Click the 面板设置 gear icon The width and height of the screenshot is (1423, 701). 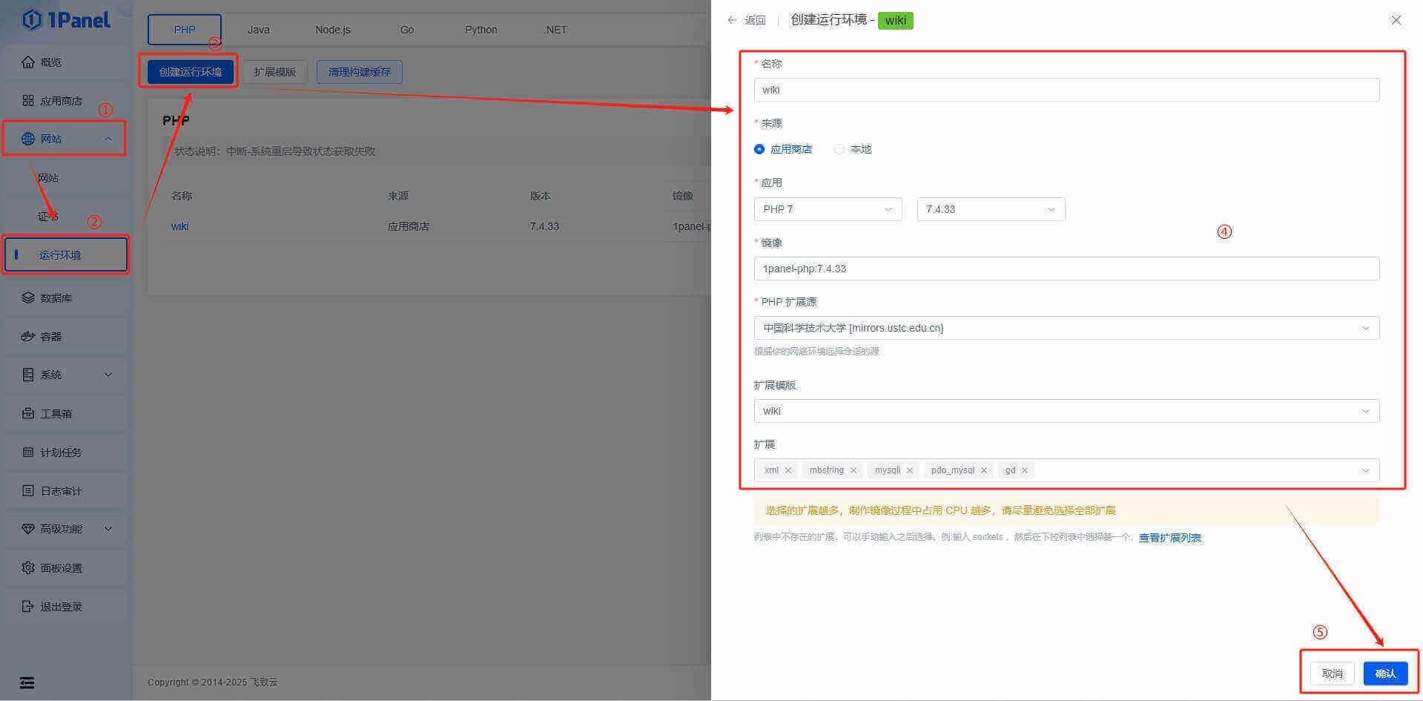28,568
